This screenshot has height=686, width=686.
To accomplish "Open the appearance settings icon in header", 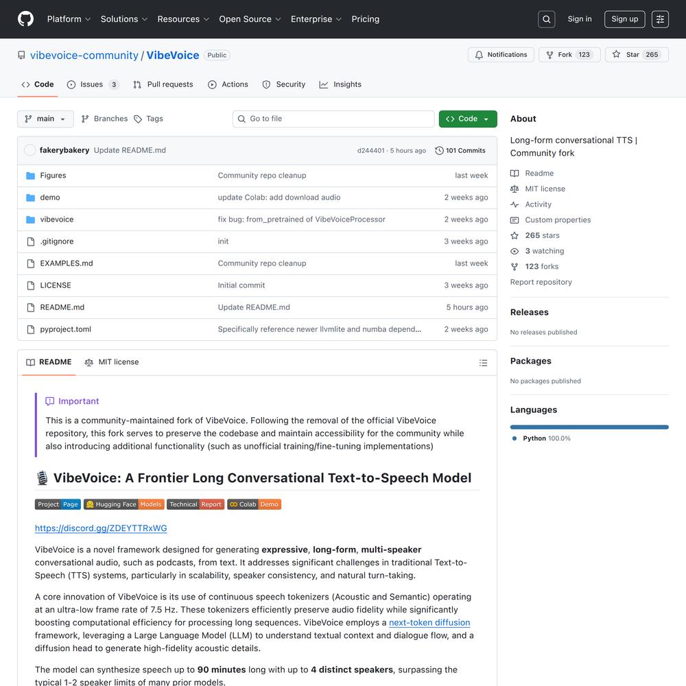I will click(660, 19).
